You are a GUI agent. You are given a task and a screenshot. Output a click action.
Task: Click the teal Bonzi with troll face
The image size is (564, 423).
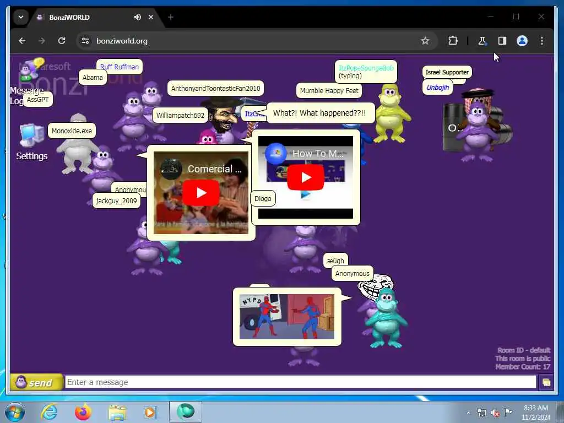(x=385, y=318)
